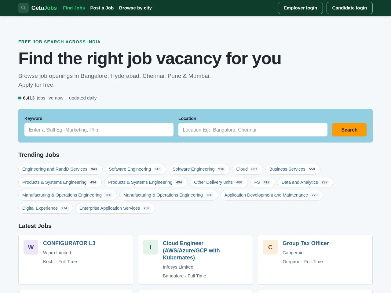391x293 pixels.
Task: Click the orange Search button
Action: click(349, 130)
